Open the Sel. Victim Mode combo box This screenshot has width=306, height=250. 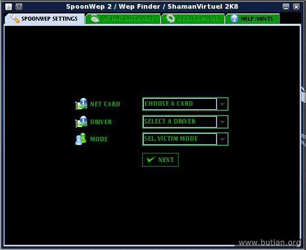[185, 139]
